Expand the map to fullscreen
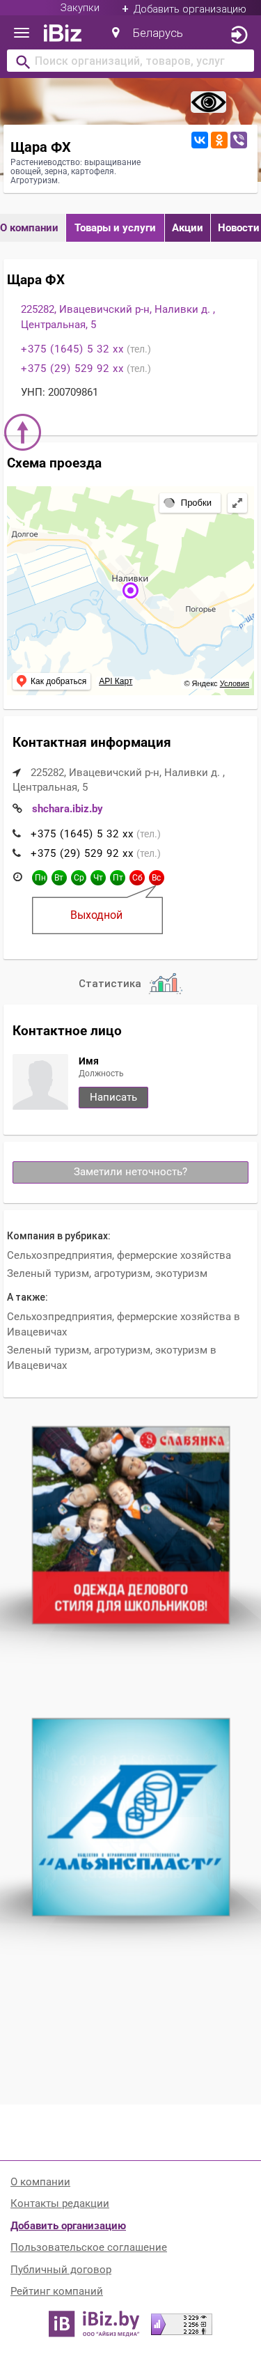 click(x=237, y=503)
